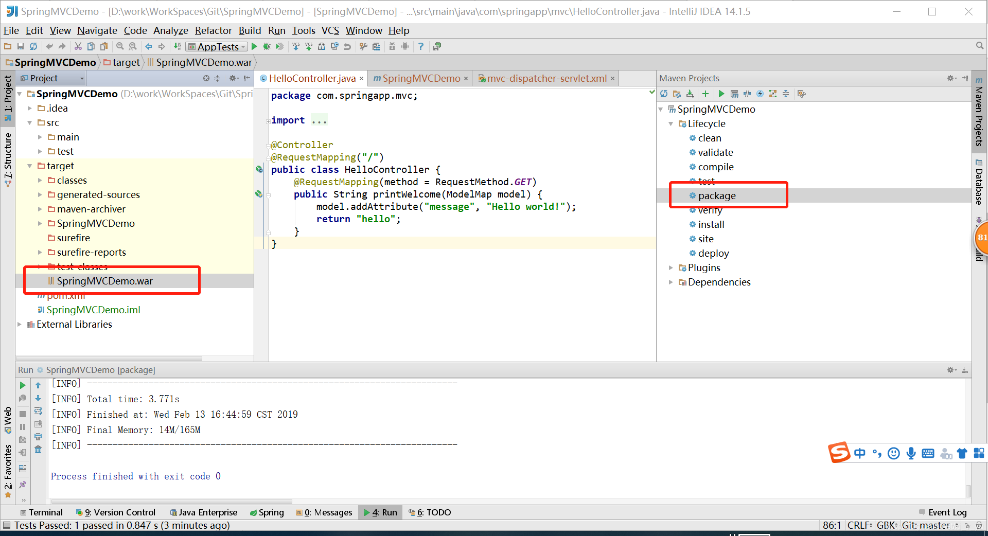Open the Event Log

943,512
